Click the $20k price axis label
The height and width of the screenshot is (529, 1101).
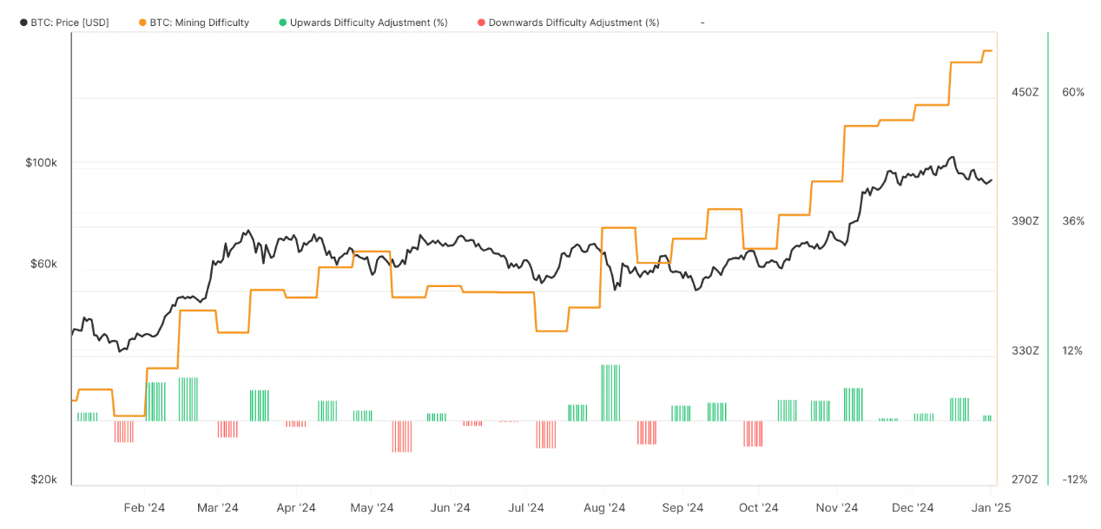pyautogui.click(x=43, y=480)
